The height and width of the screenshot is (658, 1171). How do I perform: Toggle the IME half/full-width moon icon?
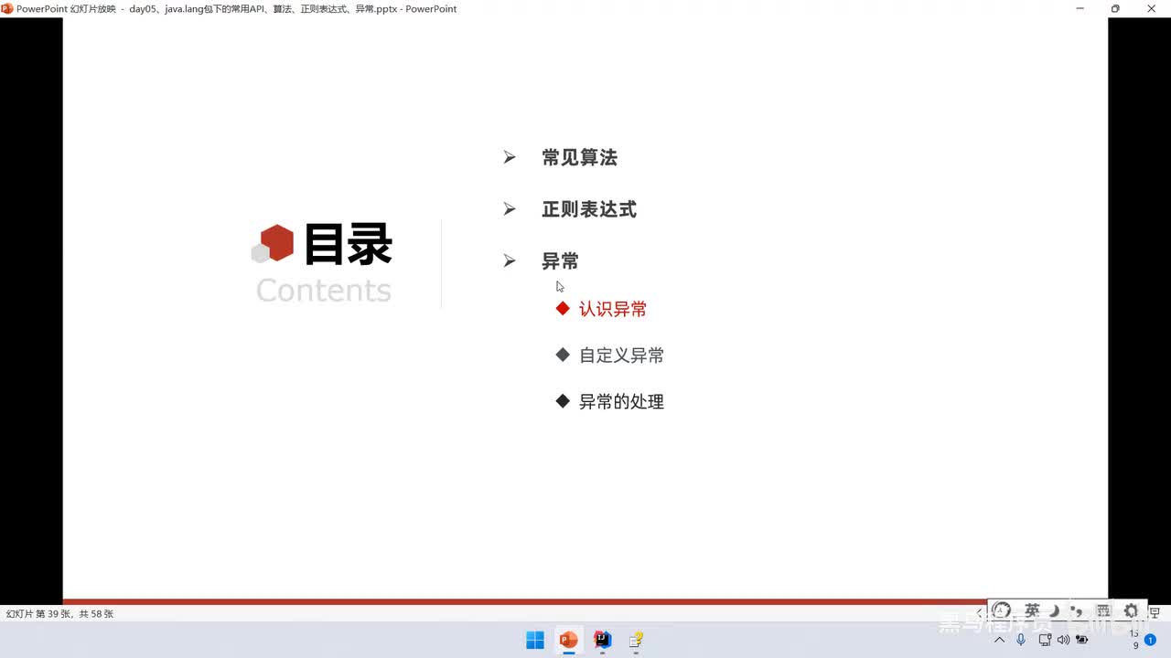coord(1054,610)
